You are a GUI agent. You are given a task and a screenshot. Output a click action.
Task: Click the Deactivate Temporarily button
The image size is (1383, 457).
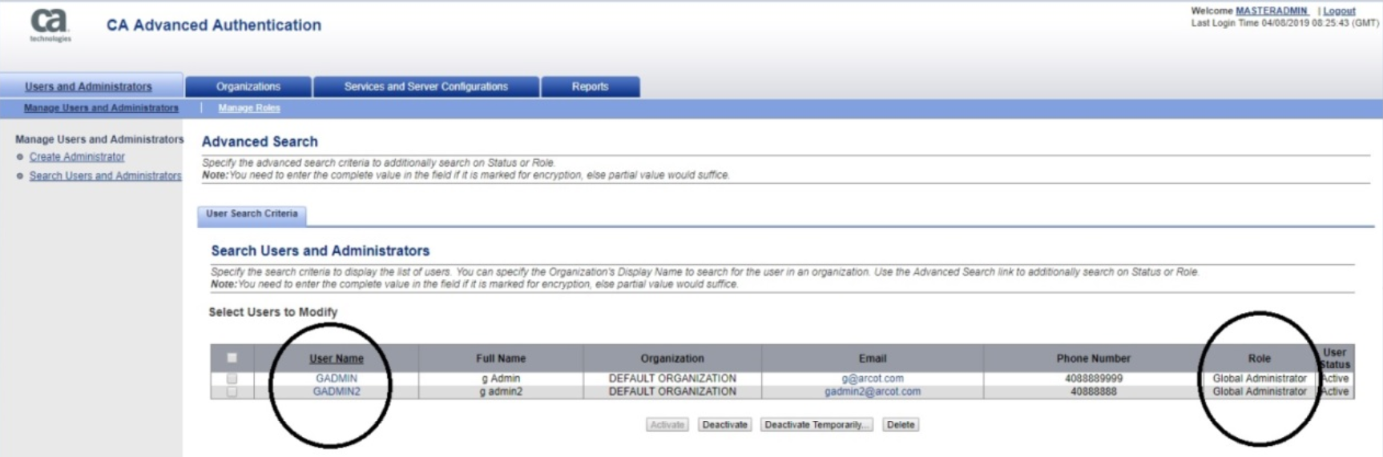point(816,425)
